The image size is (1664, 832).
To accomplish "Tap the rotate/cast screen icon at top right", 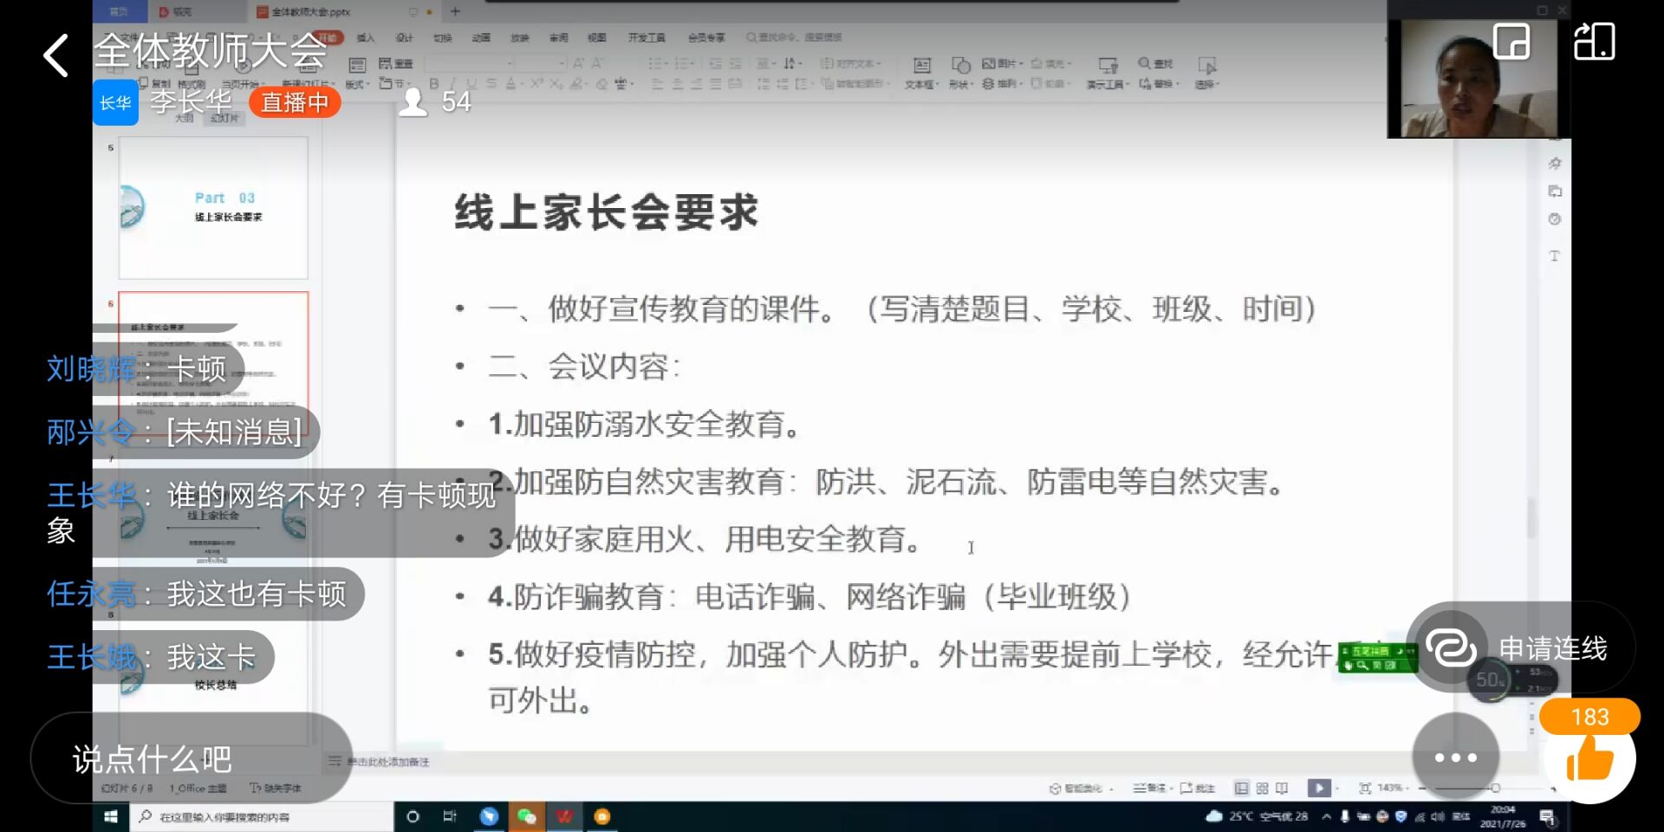I will 1595,42.
